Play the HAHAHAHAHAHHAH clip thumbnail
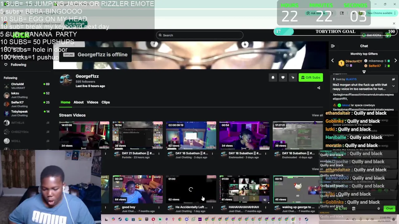The image size is (399, 224). 244,189
